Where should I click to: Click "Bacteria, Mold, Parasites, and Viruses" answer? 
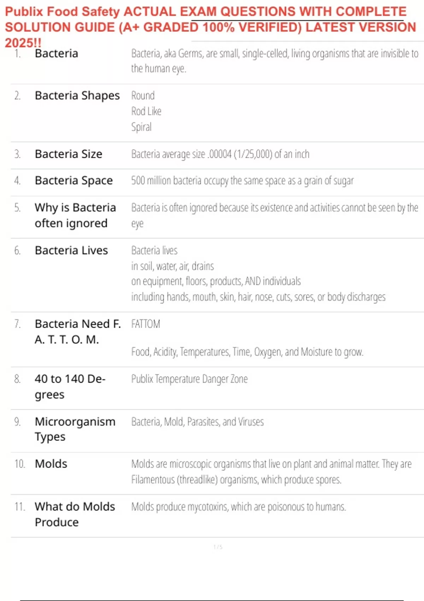[197, 422]
